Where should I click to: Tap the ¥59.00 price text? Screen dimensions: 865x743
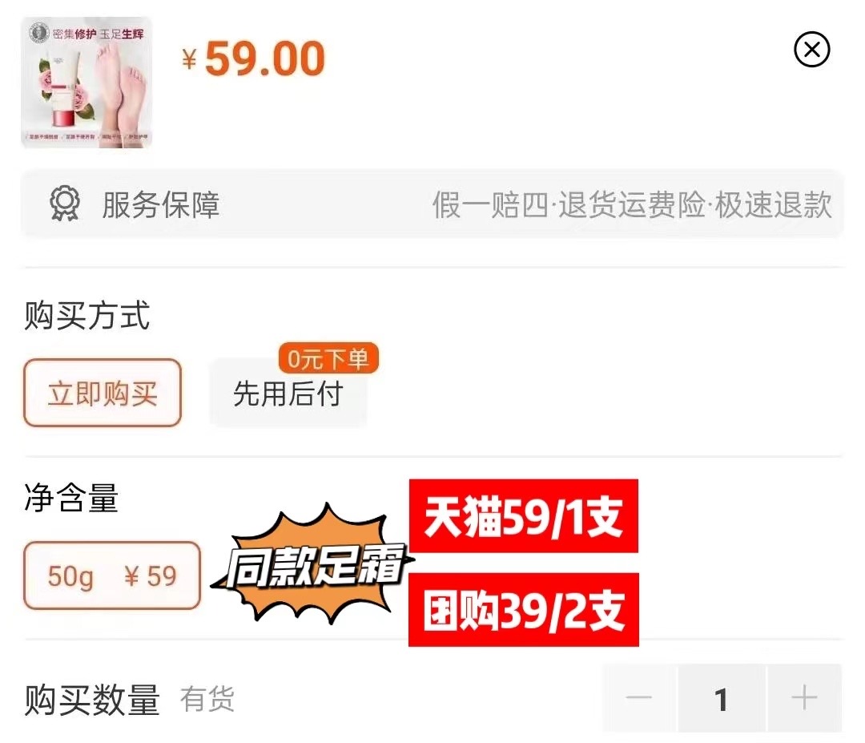pos(254,59)
